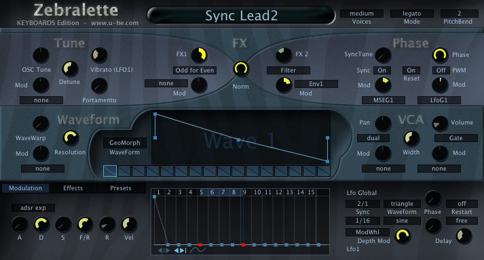Screen dimensions: 484x260
Task: Adjust the FX1 amount knob
Action: click(199, 56)
